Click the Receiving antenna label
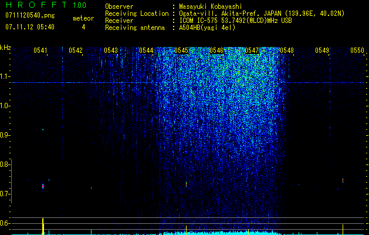369x235 pixels. point(135,28)
